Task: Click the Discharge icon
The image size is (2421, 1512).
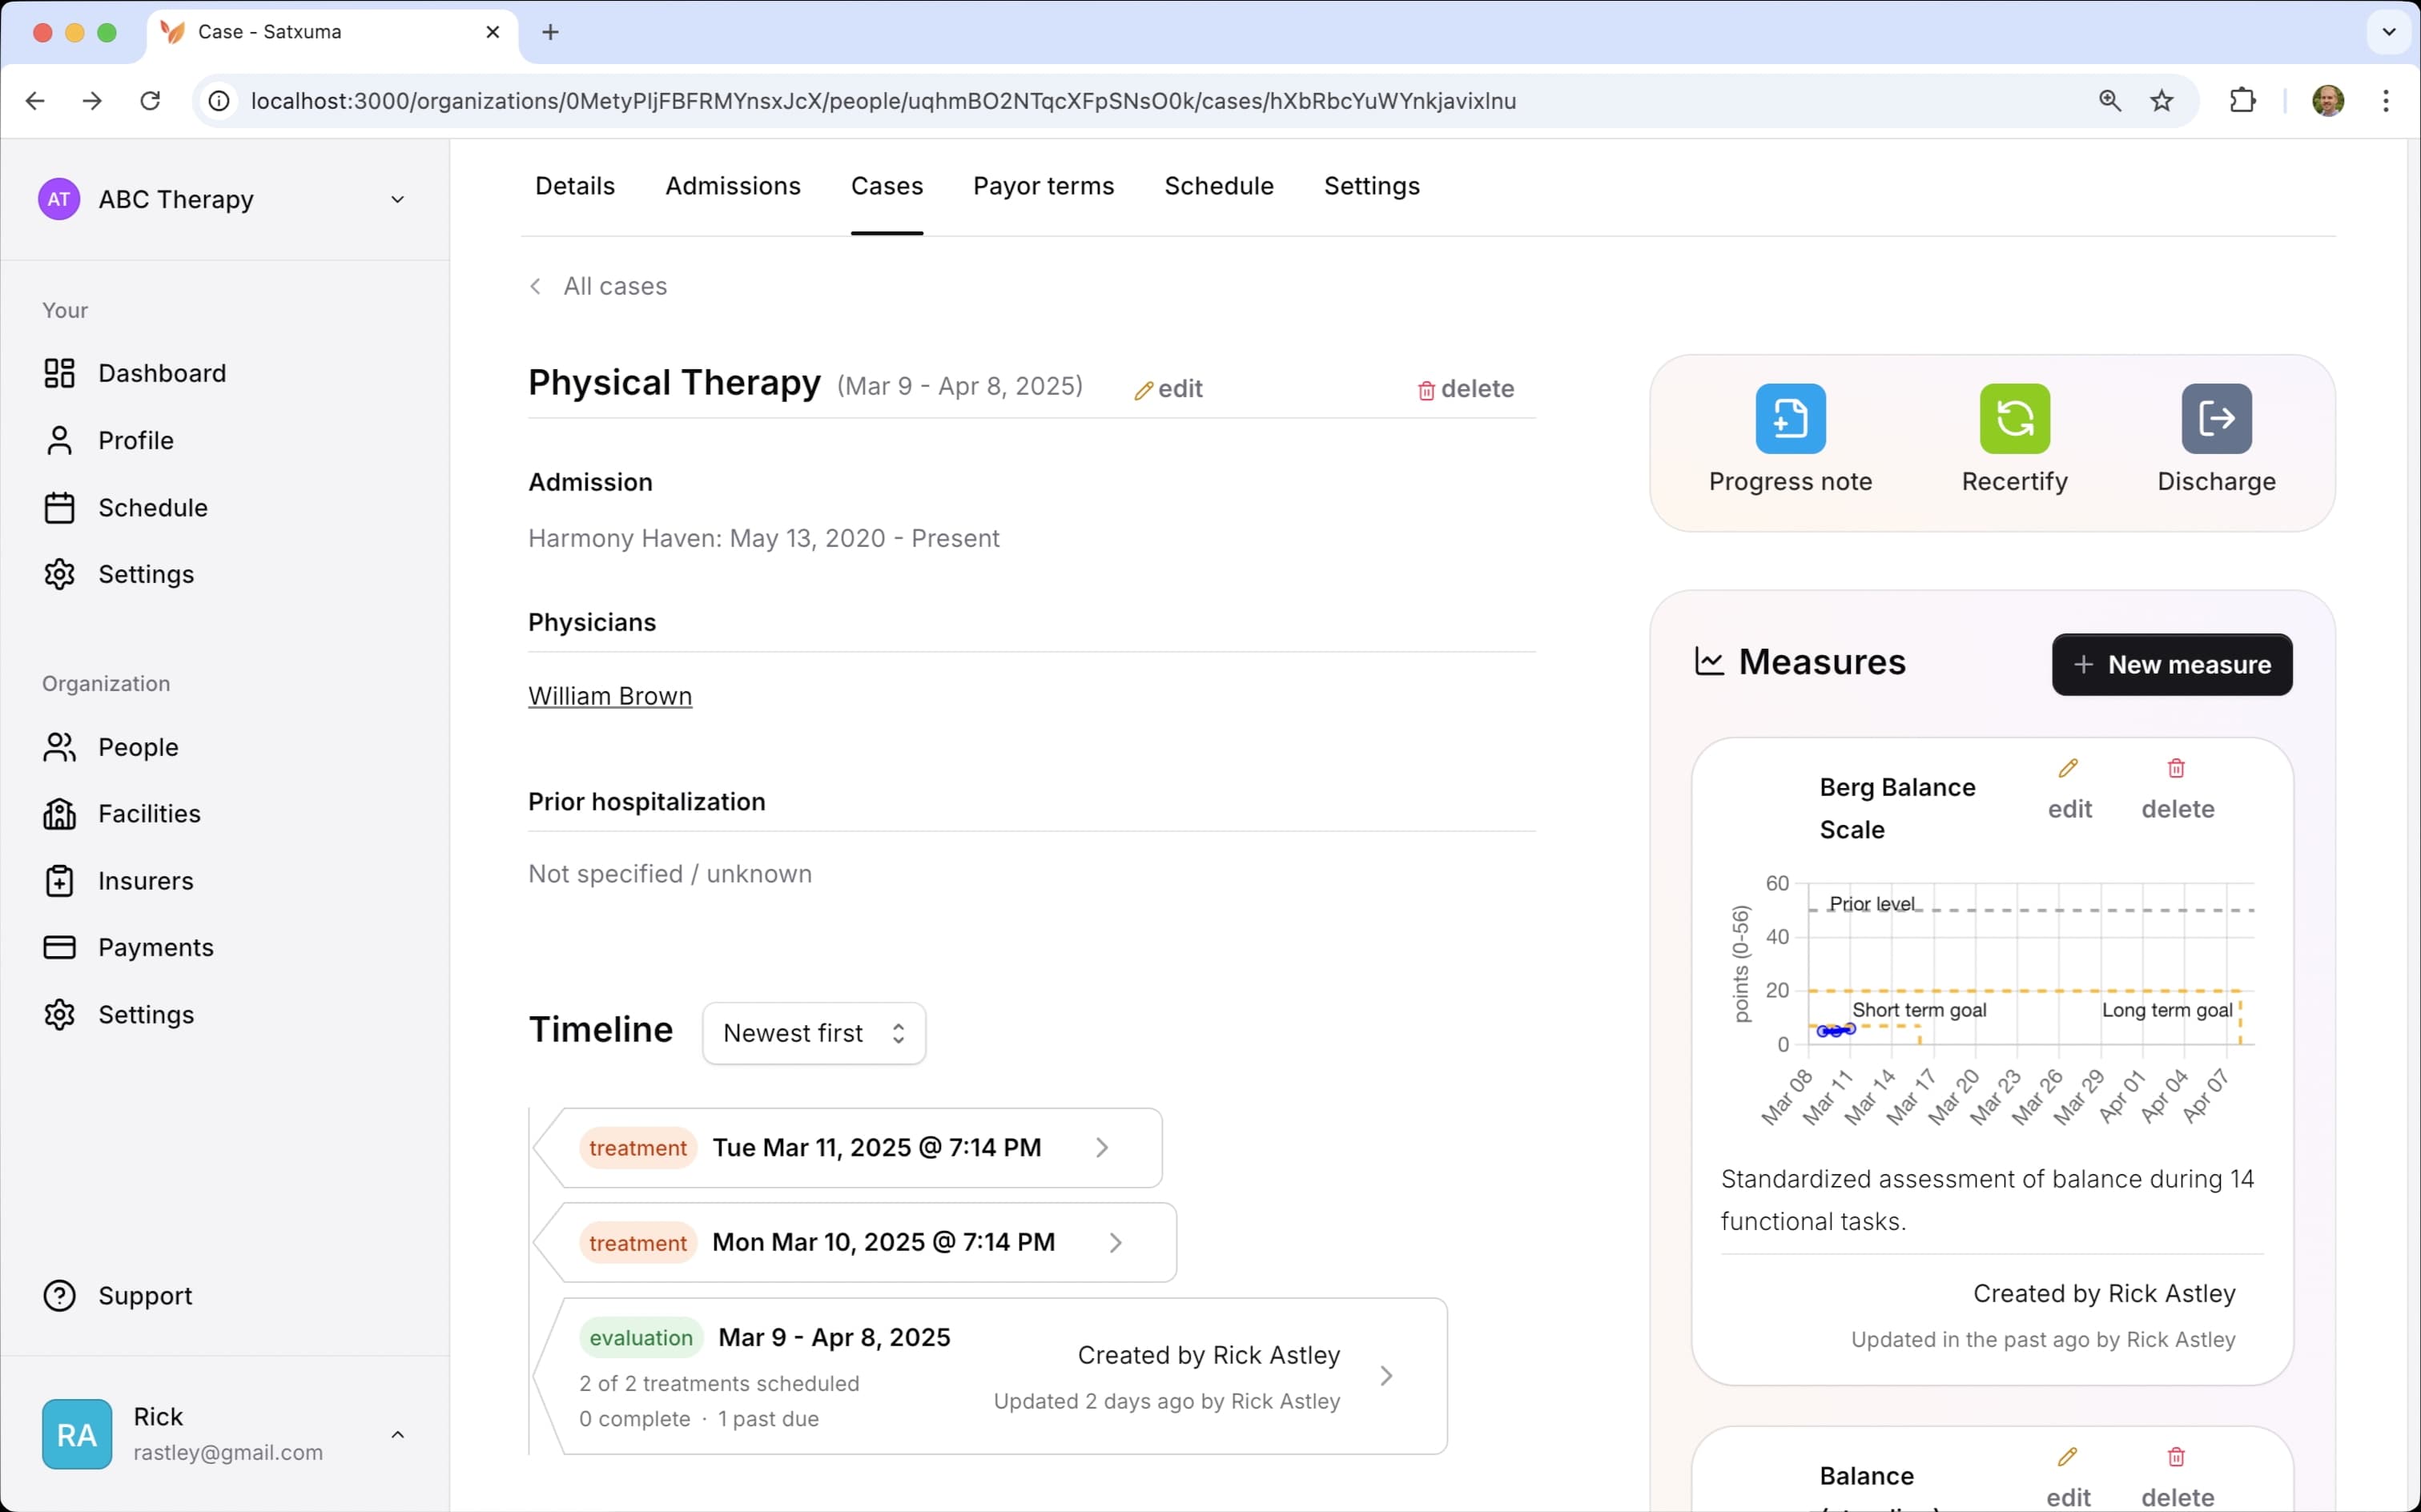Action: coord(2216,418)
